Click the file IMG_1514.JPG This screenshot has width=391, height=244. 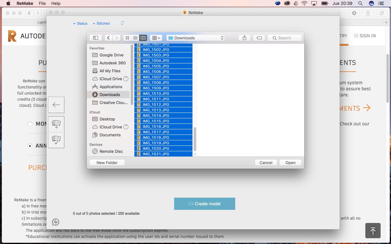(x=163, y=116)
